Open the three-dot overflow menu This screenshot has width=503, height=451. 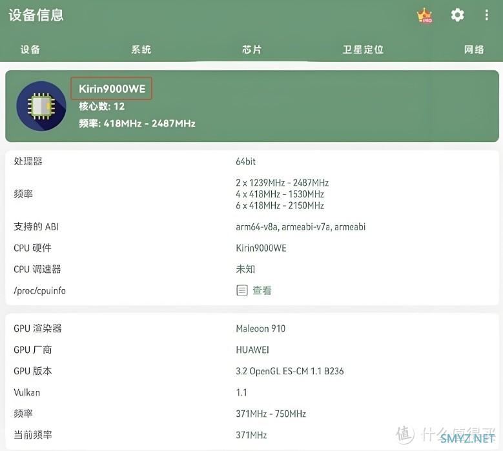point(486,15)
